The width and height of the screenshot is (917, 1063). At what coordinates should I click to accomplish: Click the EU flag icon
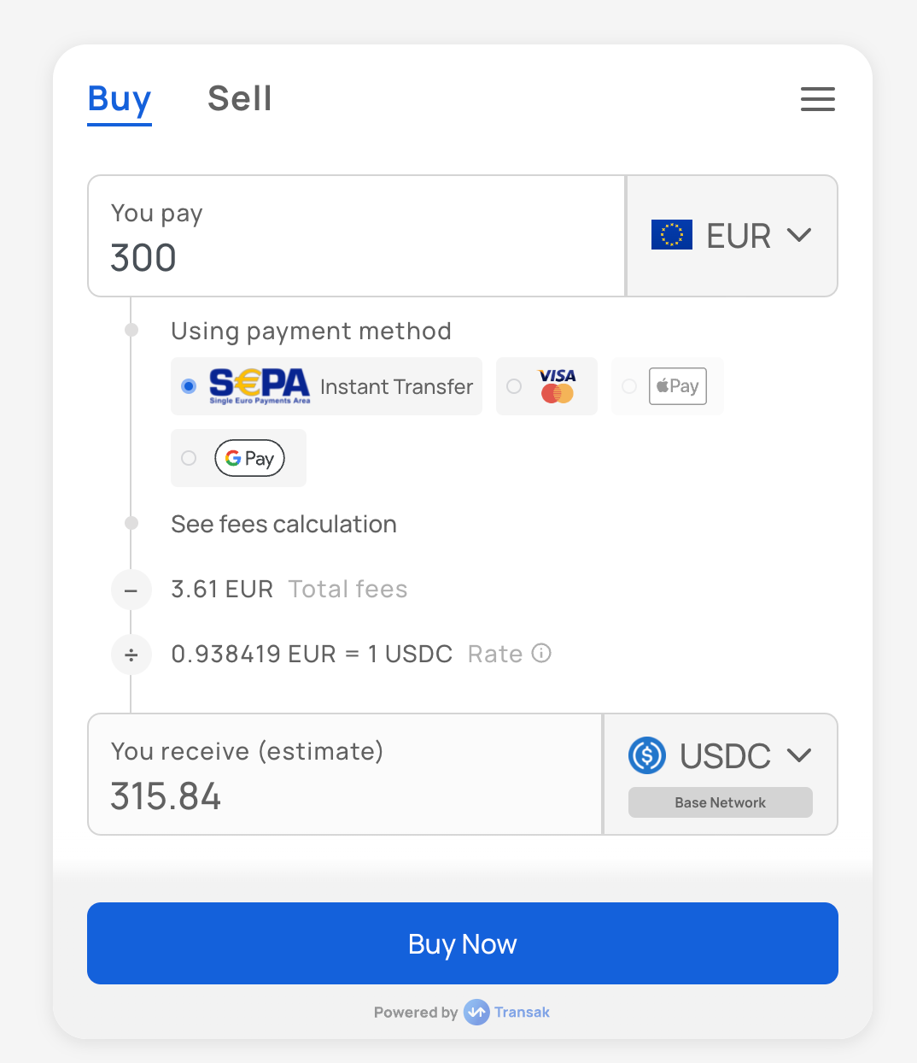[672, 235]
